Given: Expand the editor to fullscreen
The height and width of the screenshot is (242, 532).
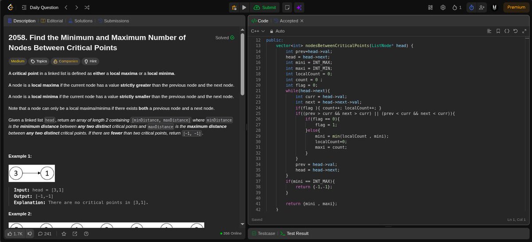Looking at the screenshot, I should 523,31.
